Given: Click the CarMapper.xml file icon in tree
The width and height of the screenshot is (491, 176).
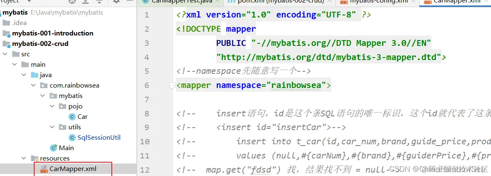Looking at the screenshot, I should (44, 169).
